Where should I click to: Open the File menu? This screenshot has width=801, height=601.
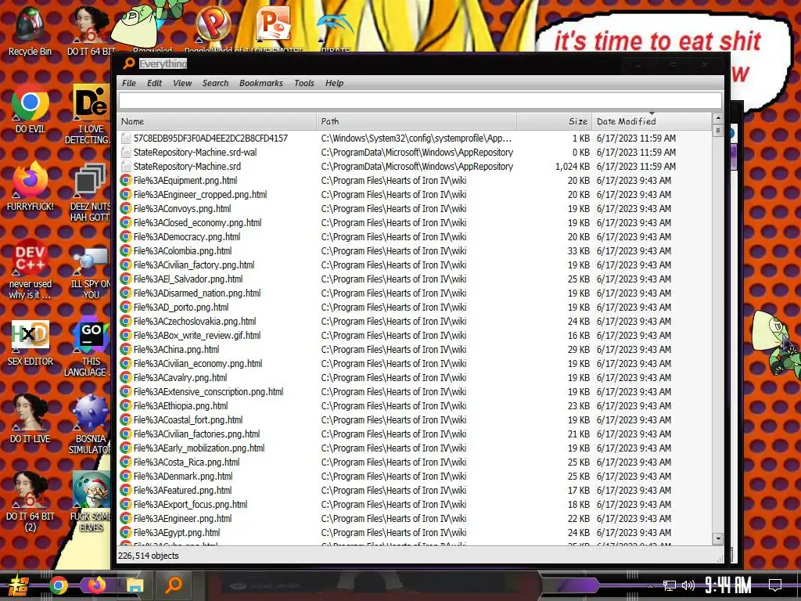[129, 83]
